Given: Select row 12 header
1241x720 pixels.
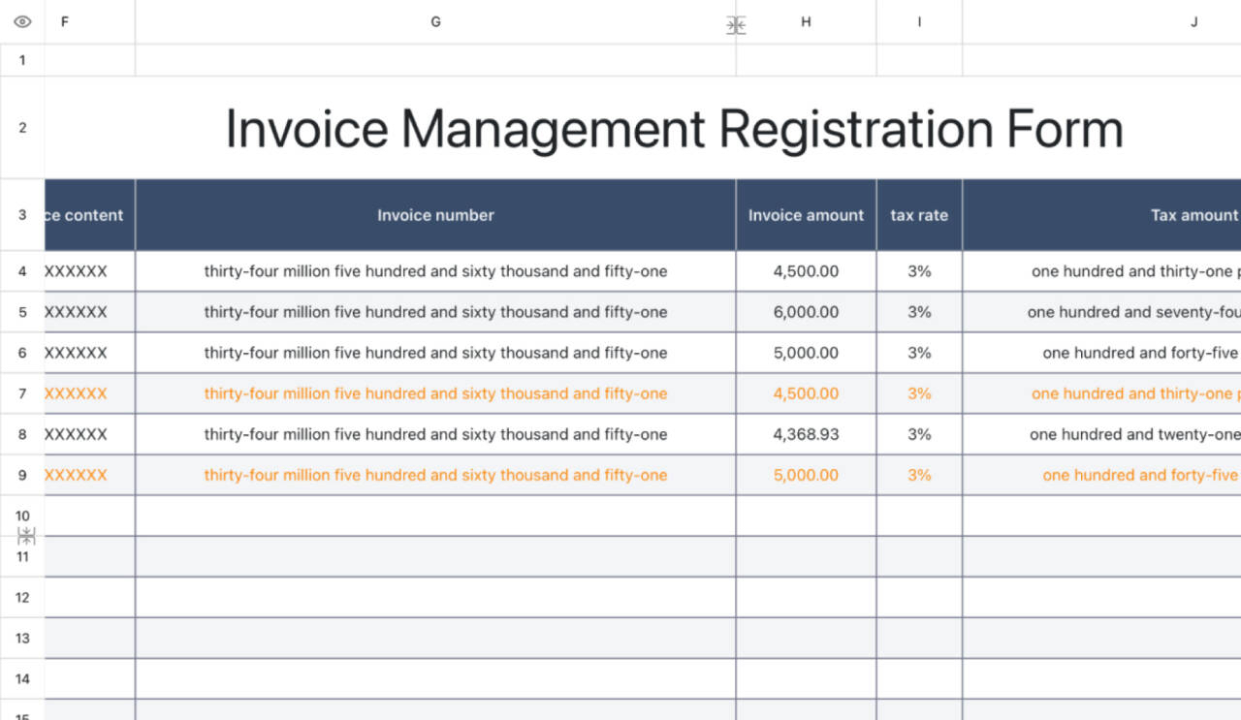Looking at the screenshot, I should point(22,597).
